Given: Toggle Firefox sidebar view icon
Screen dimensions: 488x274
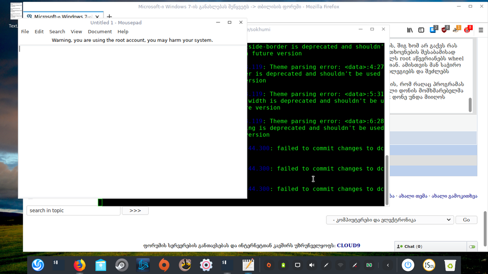Looking at the screenshot, I should coord(421,30).
